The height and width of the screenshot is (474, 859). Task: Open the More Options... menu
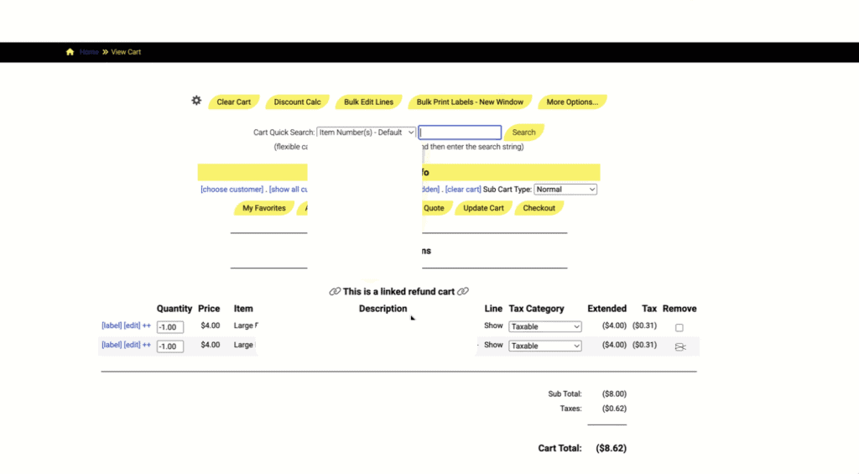pyautogui.click(x=572, y=102)
